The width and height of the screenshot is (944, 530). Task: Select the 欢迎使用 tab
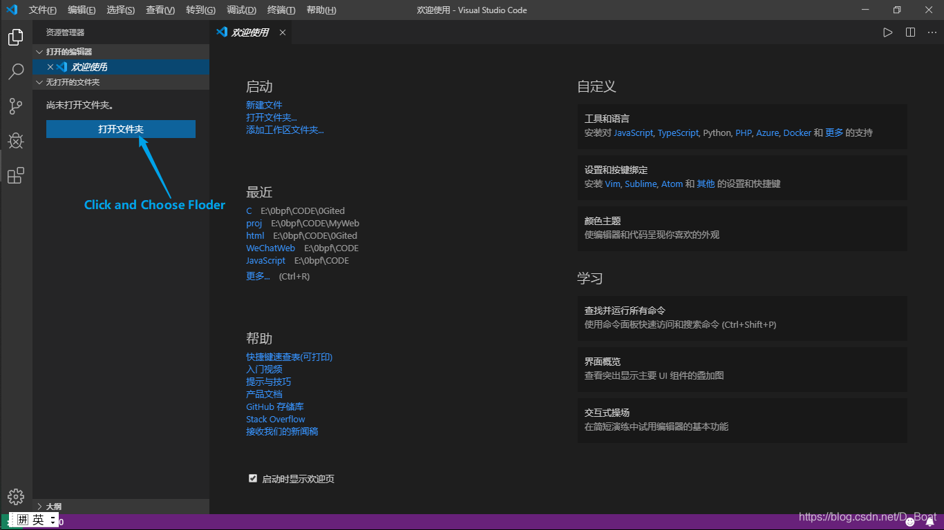click(x=249, y=32)
